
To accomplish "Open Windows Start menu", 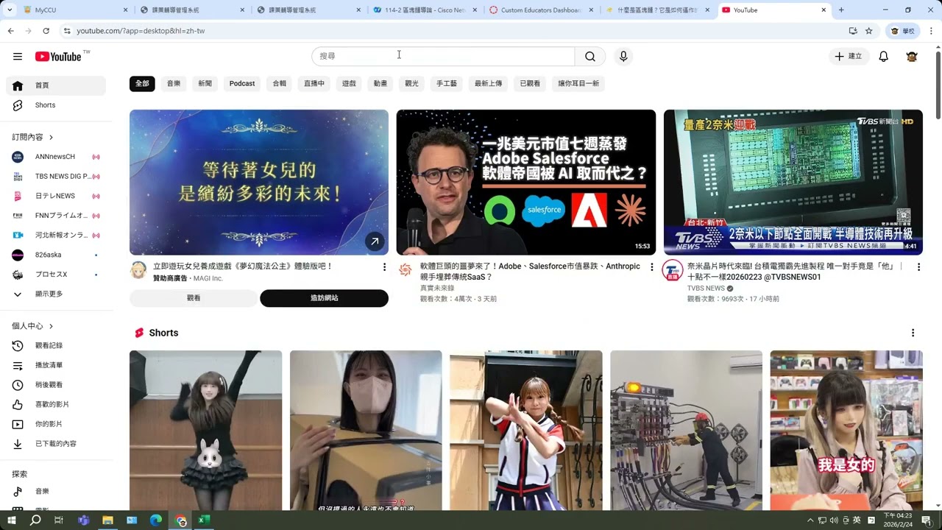I will [x=11, y=520].
